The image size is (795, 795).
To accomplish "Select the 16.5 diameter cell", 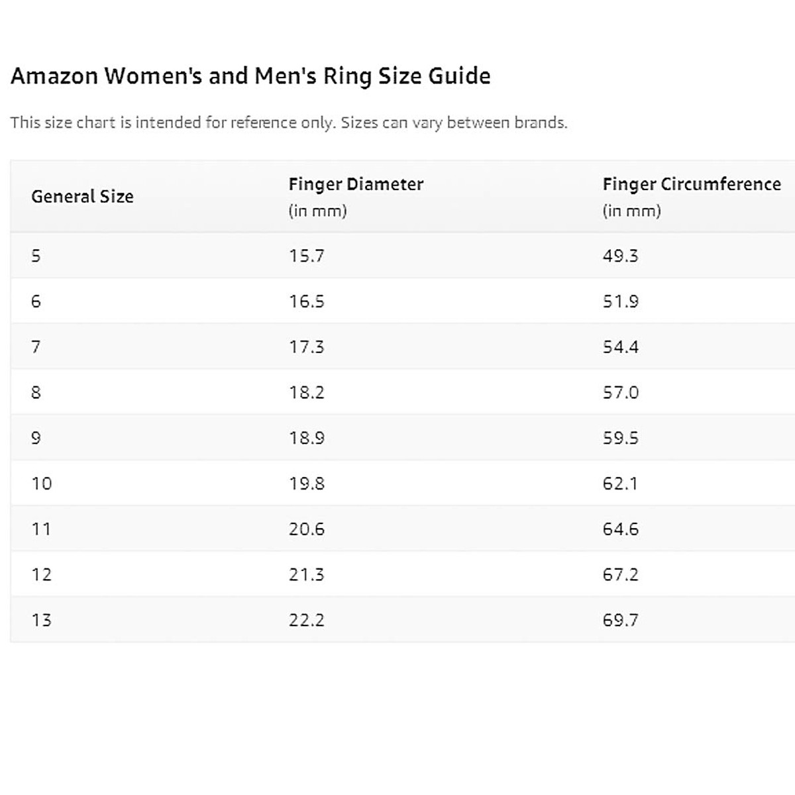I will pyautogui.click(x=306, y=301).
